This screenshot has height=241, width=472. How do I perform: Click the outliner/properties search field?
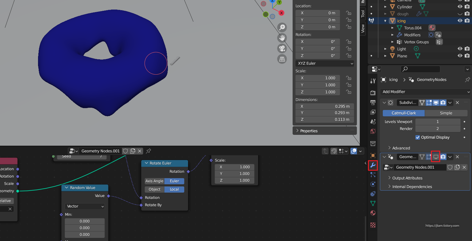(421, 69)
